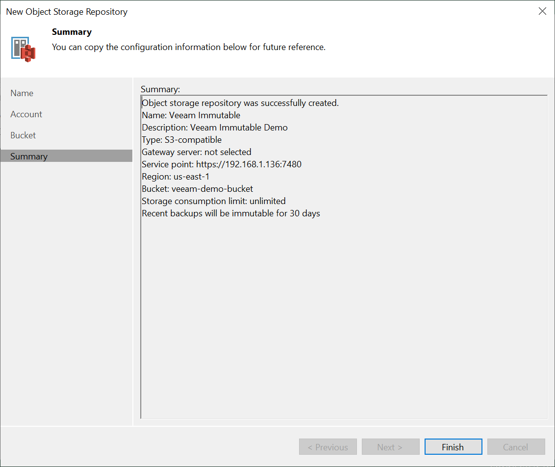This screenshot has height=467, width=555.
Task: Select the Summary step in the sidebar
Action: (x=67, y=156)
